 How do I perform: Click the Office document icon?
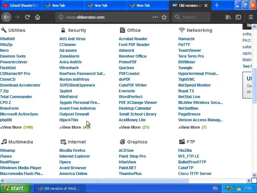click(122, 30)
